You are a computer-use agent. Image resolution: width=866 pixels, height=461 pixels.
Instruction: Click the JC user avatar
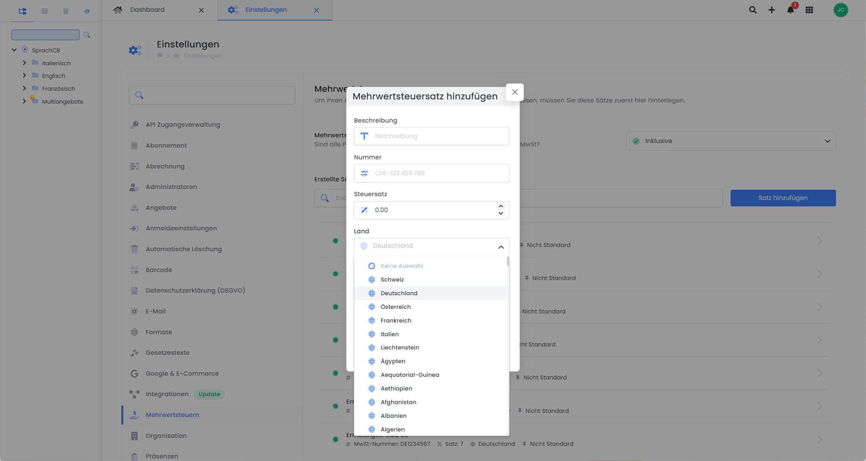click(841, 10)
